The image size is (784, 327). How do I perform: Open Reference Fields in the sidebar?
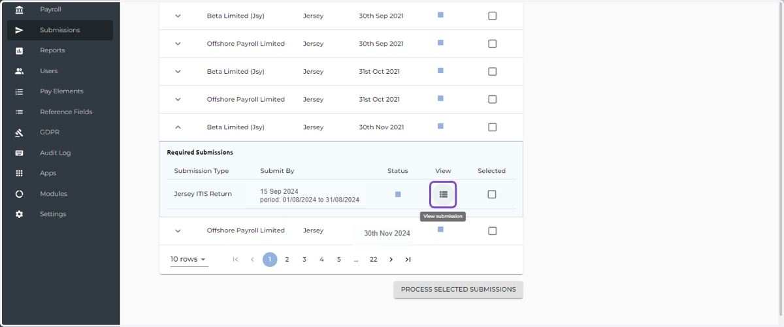(60, 112)
